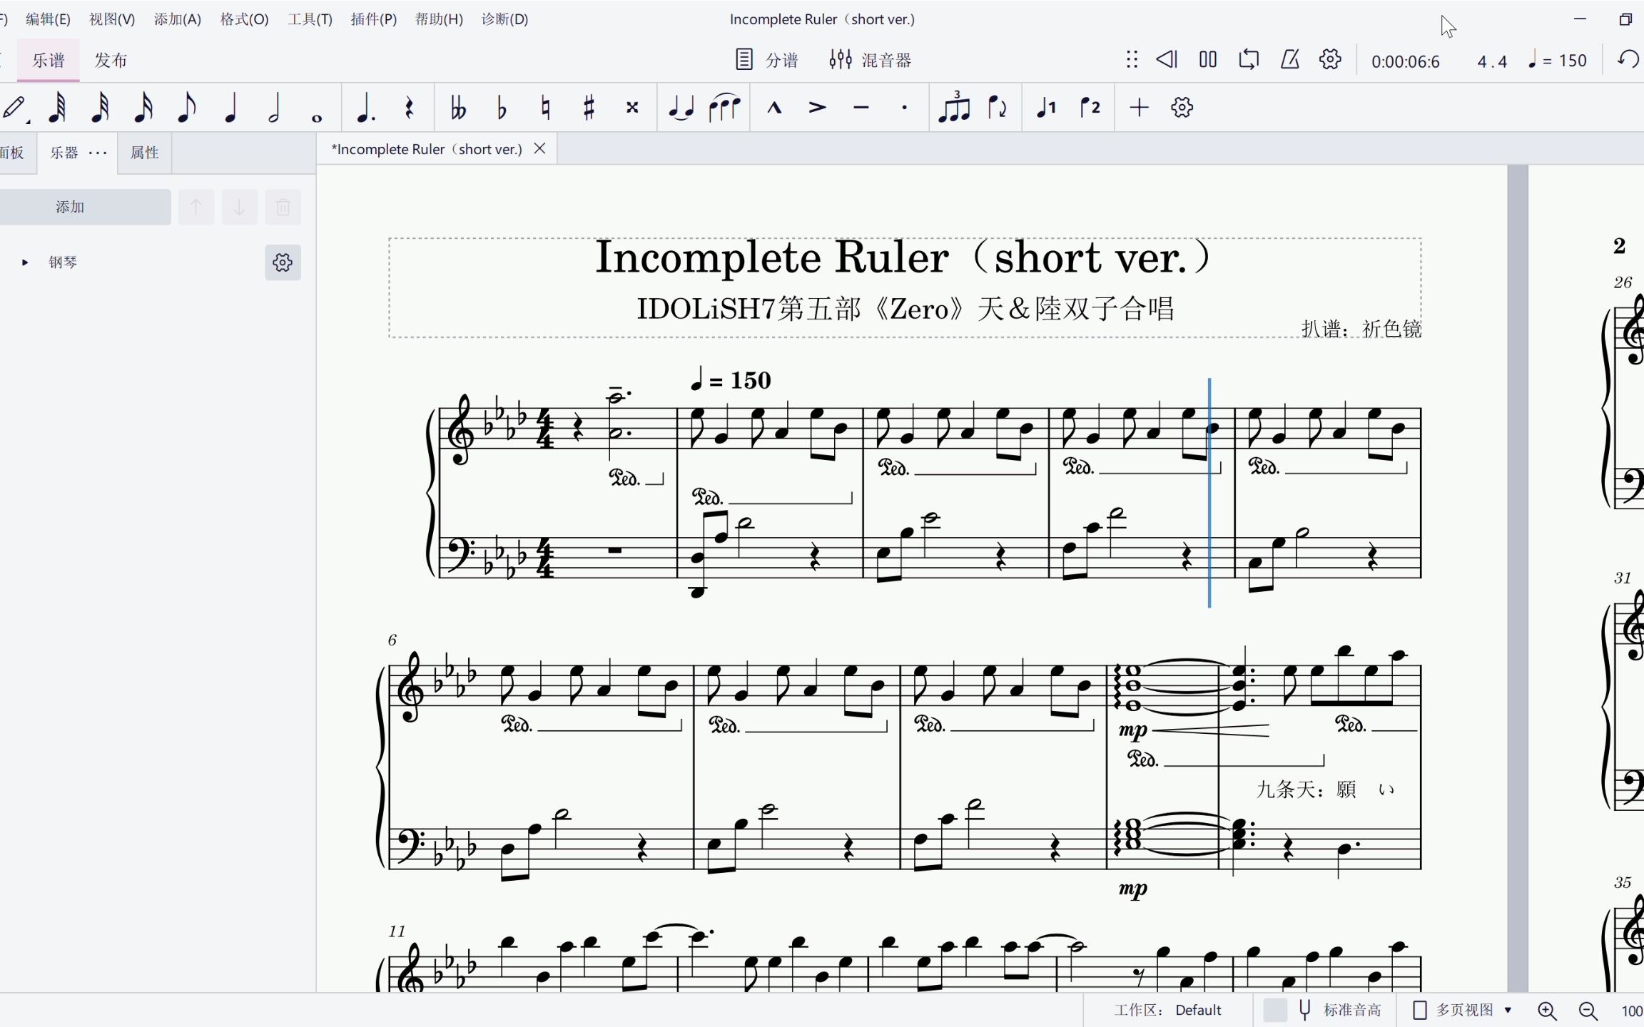The width and height of the screenshot is (1644, 1027).
Task: Toggle note input pencil tool
Action: click(x=15, y=108)
